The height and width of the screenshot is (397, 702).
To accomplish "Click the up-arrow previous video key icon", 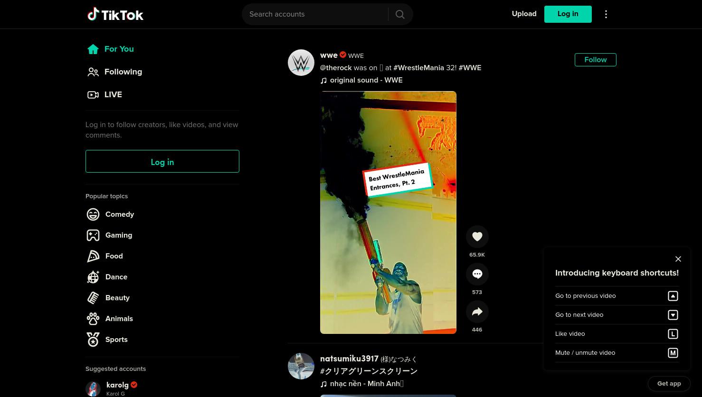I will 673,296.
